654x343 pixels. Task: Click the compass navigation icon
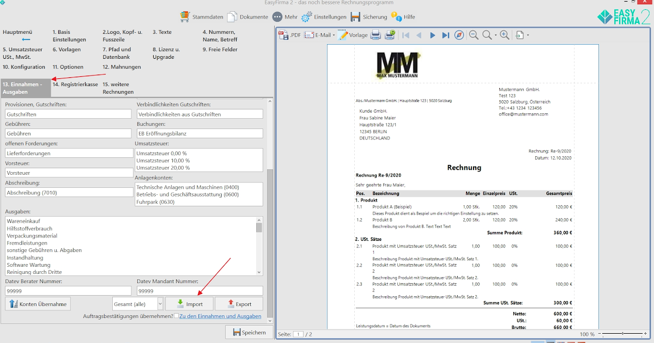(459, 35)
